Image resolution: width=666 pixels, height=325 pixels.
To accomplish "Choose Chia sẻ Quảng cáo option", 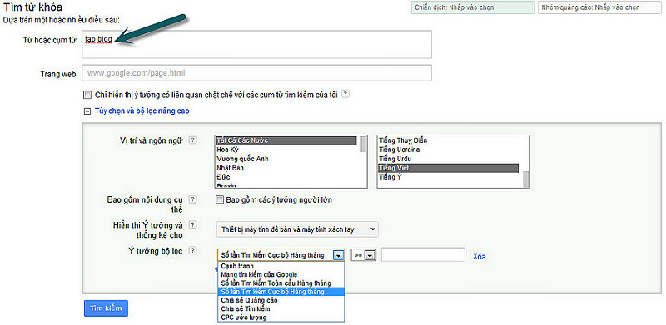I will pos(281,300).
